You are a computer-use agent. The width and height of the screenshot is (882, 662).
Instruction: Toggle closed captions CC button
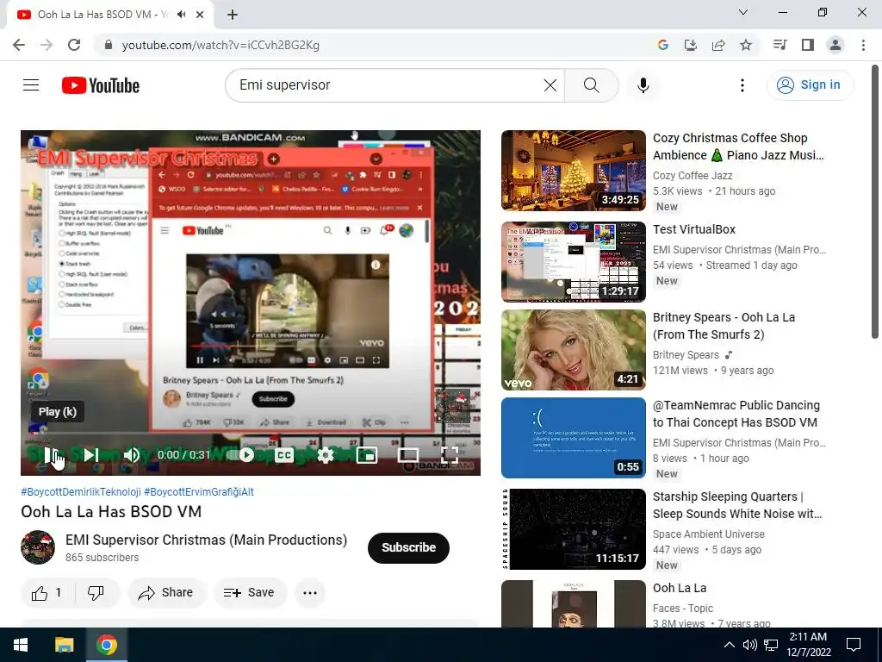tap(284, 455)
